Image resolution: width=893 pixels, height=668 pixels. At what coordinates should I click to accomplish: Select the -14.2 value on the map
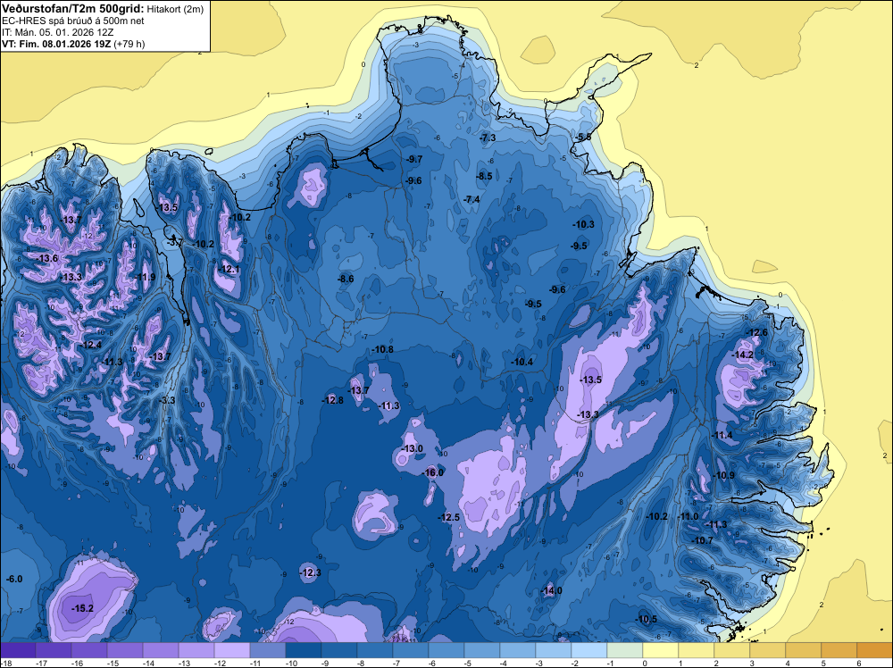coord(743,355)
